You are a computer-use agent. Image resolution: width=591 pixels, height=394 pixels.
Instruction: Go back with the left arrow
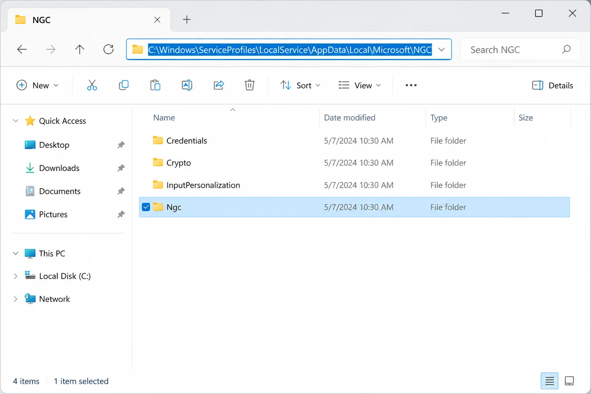pos(22,49)
